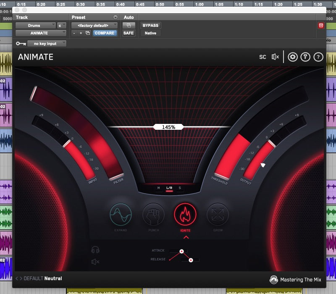Activate the Expand mode icon

pyautogui.click(x=121, y=215)
